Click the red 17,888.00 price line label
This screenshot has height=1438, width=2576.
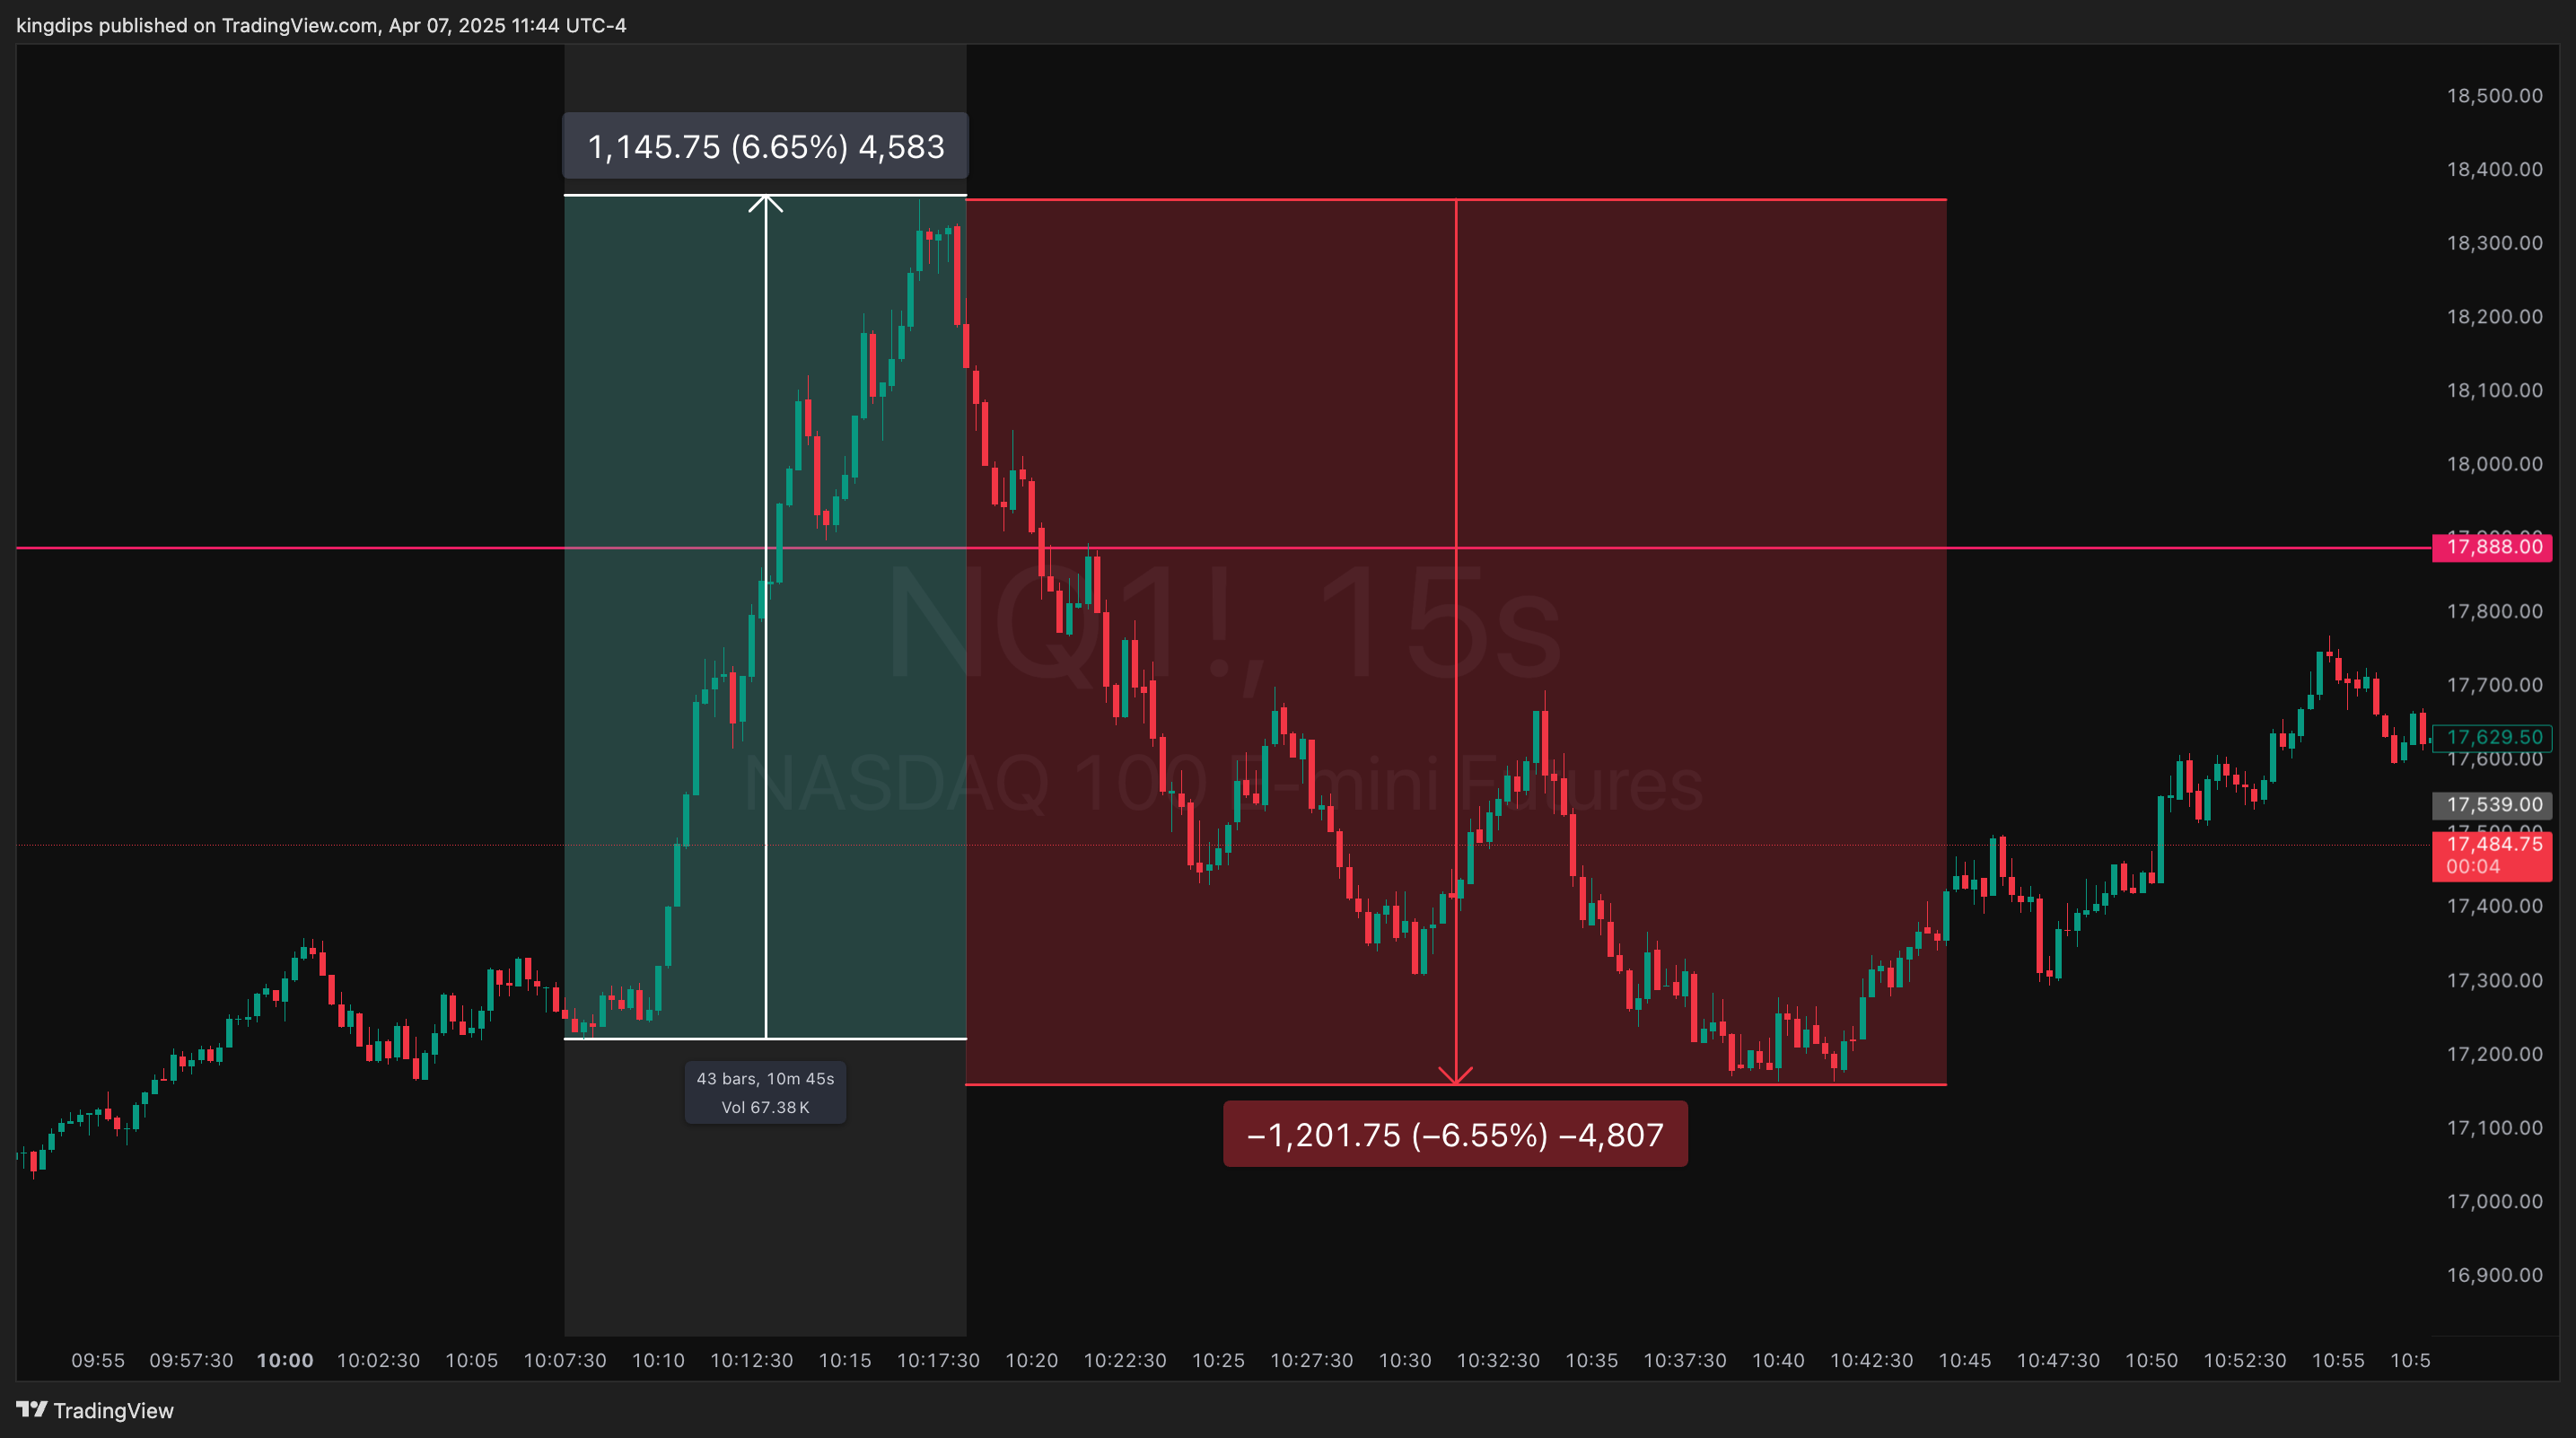point(2492,547)
